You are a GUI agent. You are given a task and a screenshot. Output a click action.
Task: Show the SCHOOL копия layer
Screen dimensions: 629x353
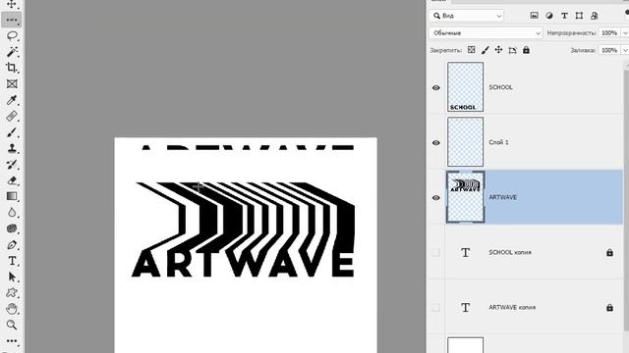pyautogui.click(x=435, y=253)
